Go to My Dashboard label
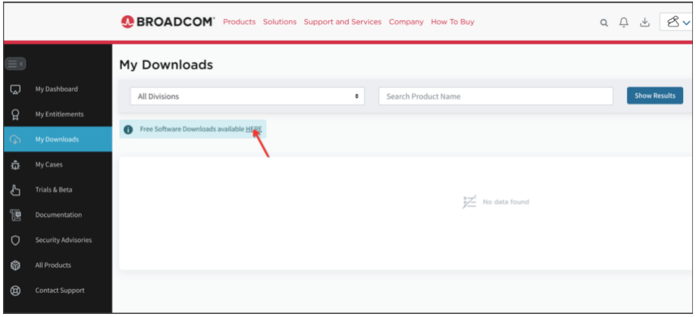 pyautogui.click(x=56, y=89)
